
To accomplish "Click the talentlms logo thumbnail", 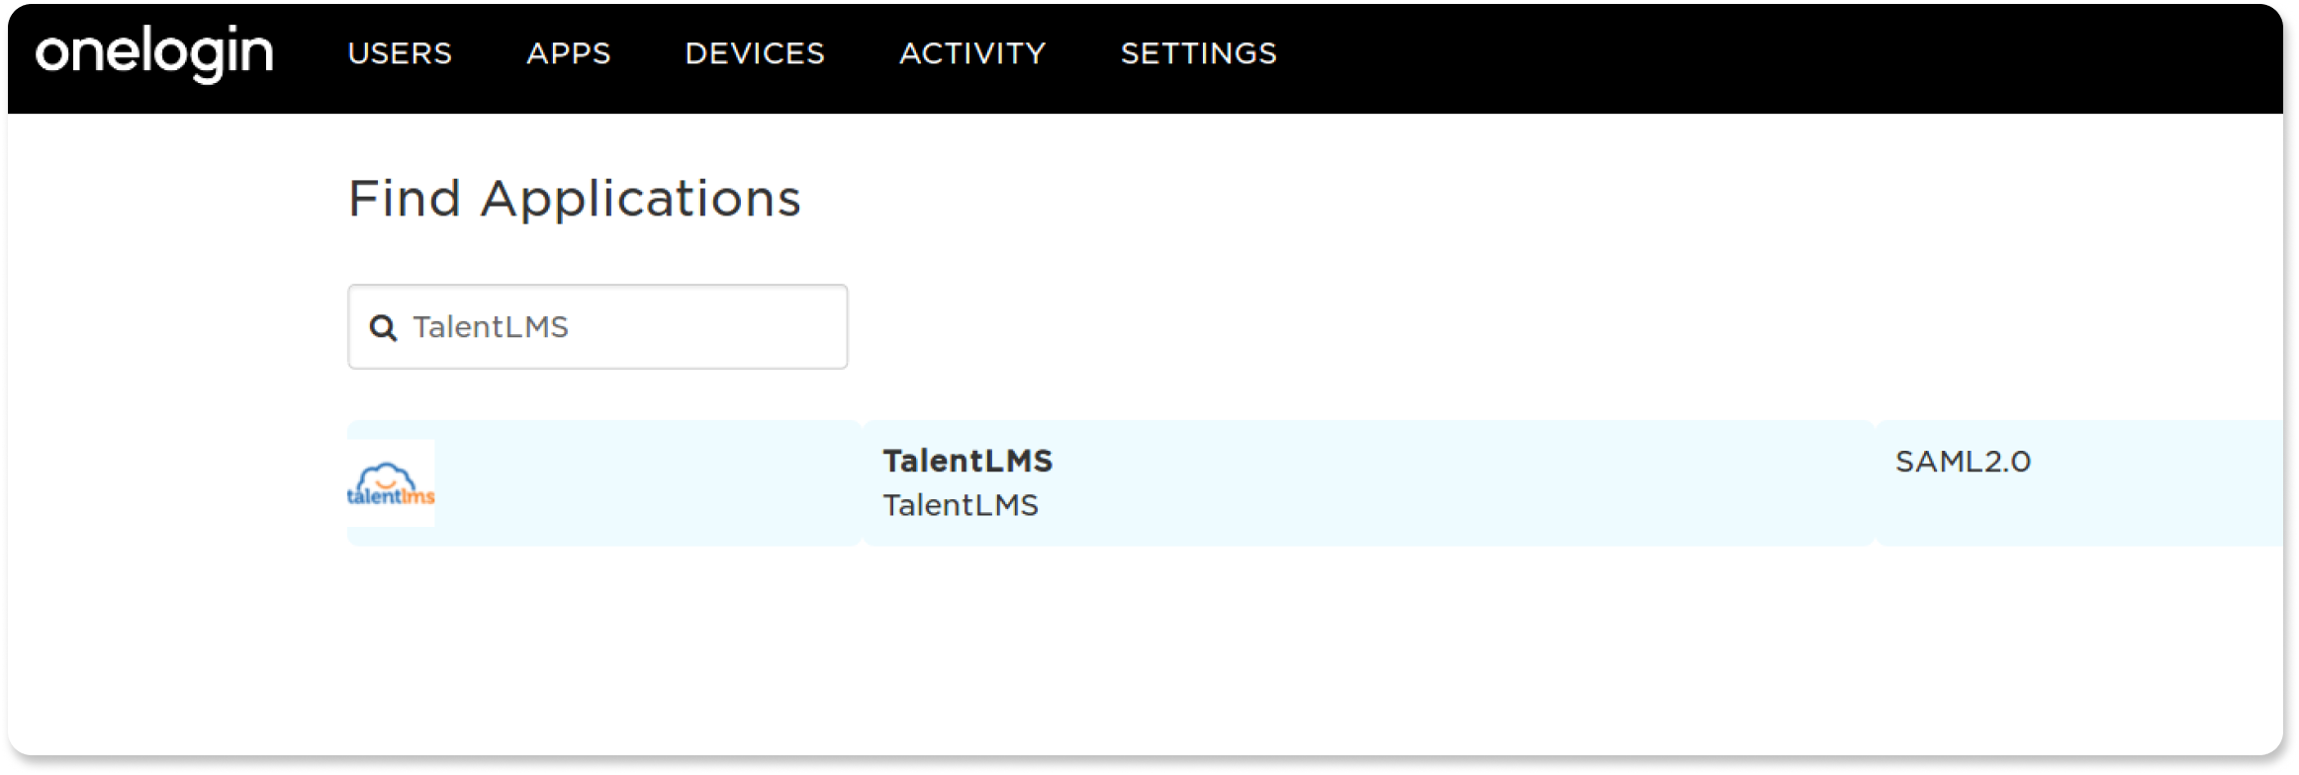I will coord(391,483).
